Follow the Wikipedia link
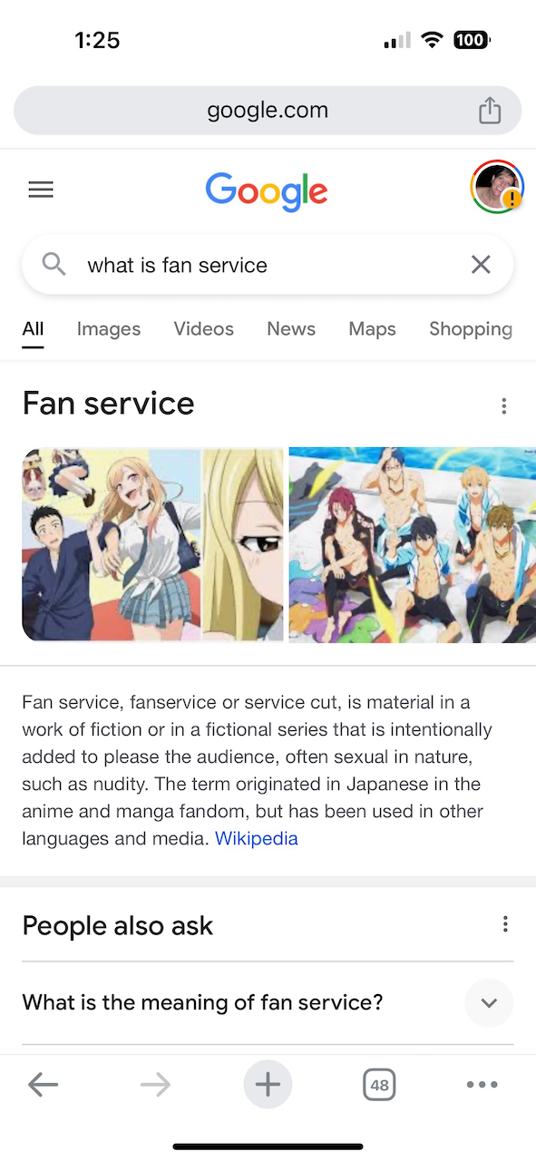This screenshot has height=1161, width=536. tap(257, 838)
